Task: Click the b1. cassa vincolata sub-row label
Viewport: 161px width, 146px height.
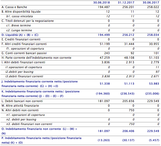Action: [x=19, y=16]
